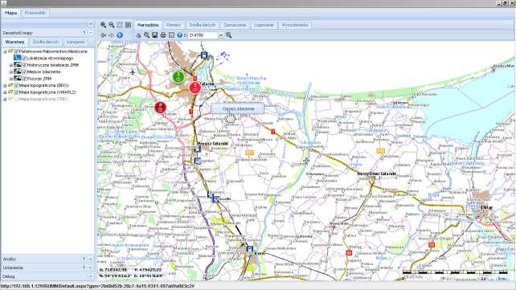Viewport: 516px width, 290px height.
Task: Toggle the Pozycje ZRM layer checkbox
Action: pos(24,79)
